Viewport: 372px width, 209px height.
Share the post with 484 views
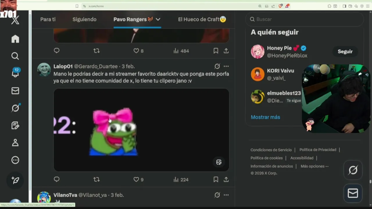pyautogui.click(x=226, y=51)
